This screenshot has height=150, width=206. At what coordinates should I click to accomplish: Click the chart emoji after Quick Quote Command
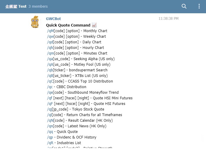(94, 25)
